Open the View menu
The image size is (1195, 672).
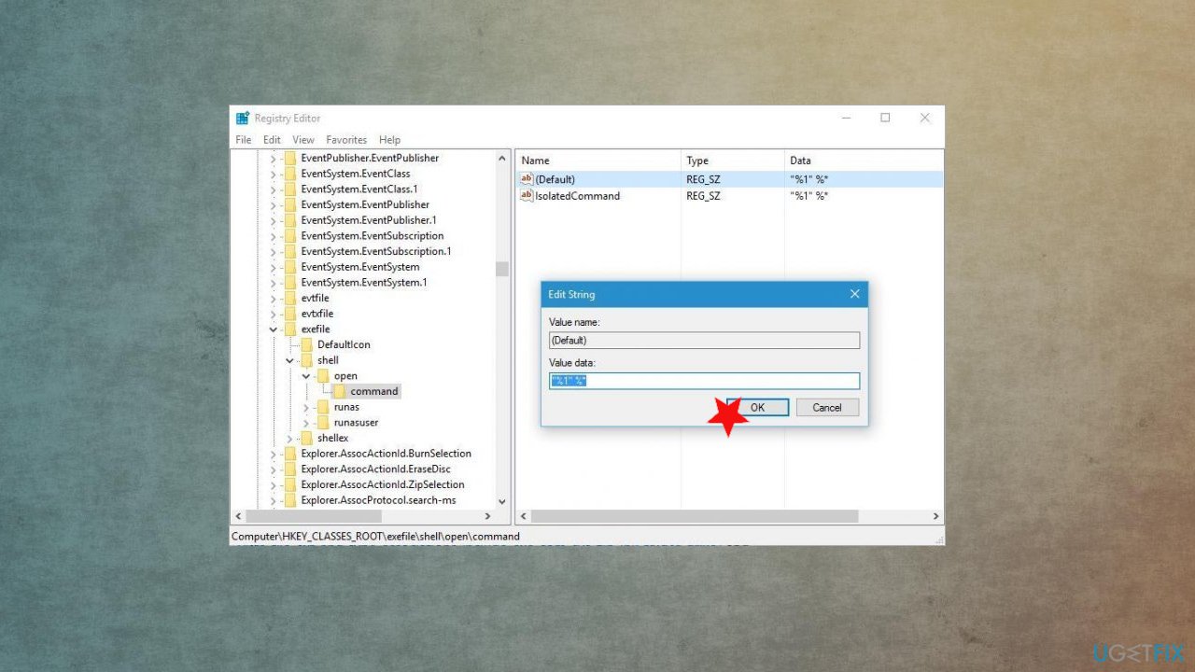pos(302,139)
